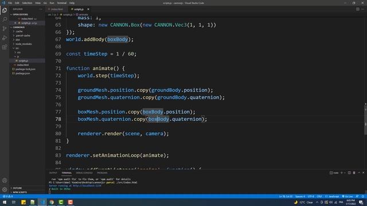Expand the OUTLINE section
367x206 pixels.
[27, 188]
